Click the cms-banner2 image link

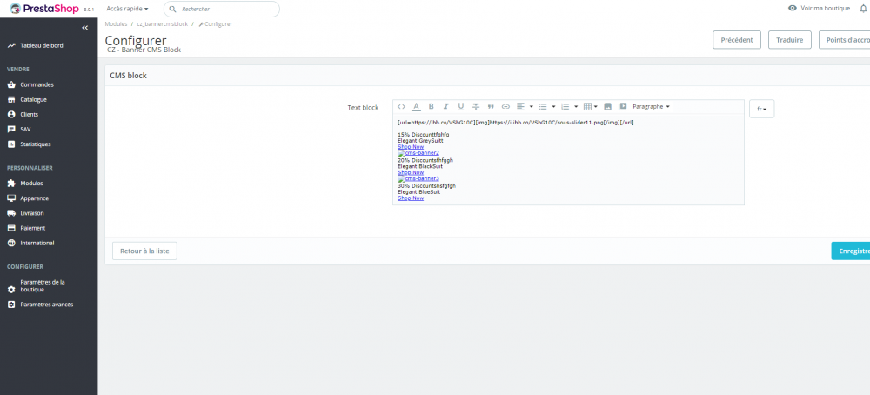coord(418,153)
